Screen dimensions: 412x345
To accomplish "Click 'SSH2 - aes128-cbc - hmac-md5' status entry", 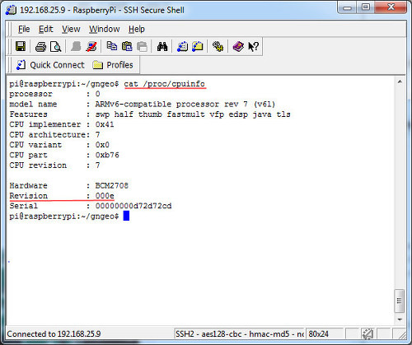I will click(x=239, y=334).
